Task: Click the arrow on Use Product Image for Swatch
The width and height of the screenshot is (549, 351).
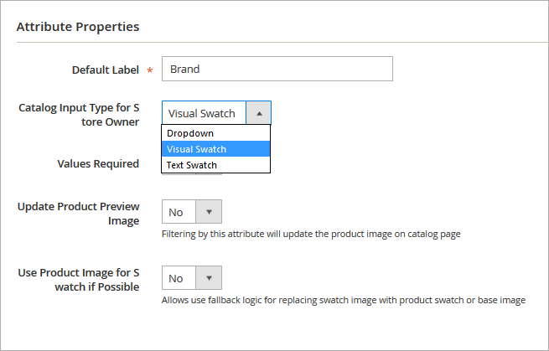Action: pos(209,278)
